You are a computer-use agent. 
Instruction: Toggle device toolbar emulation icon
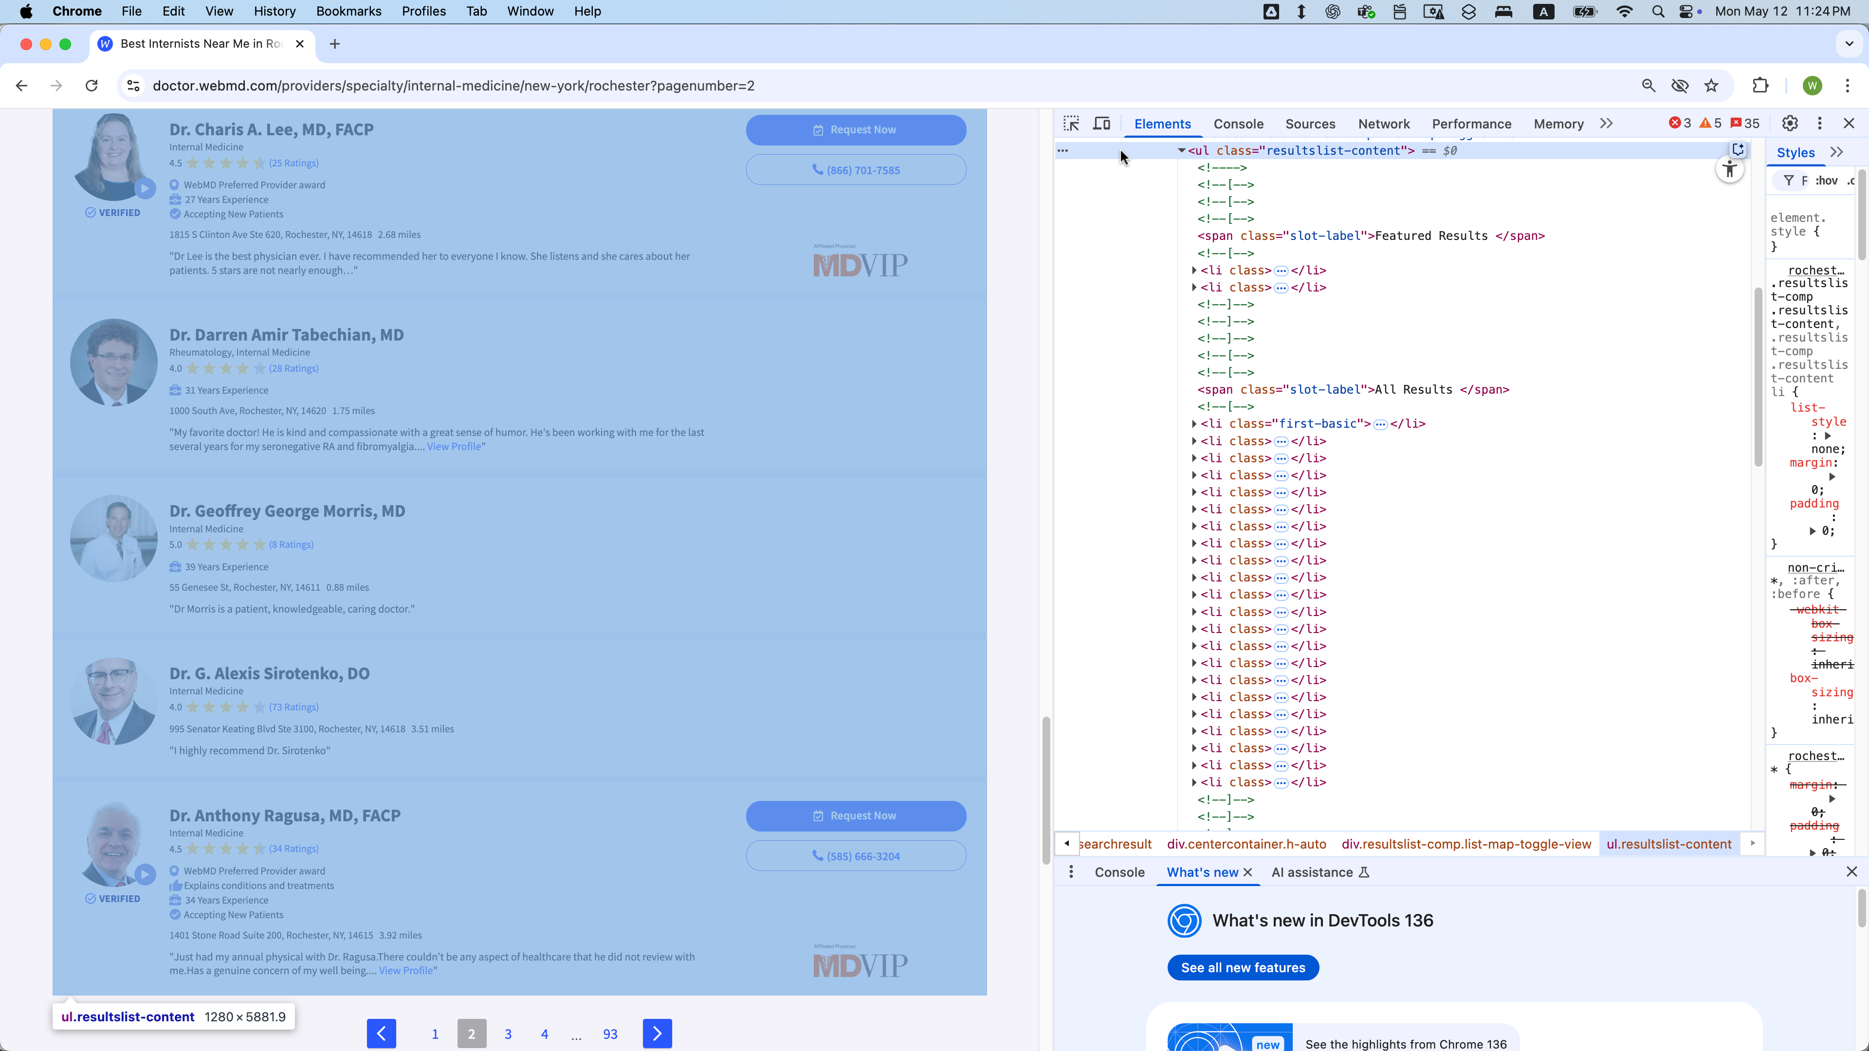1101,123
